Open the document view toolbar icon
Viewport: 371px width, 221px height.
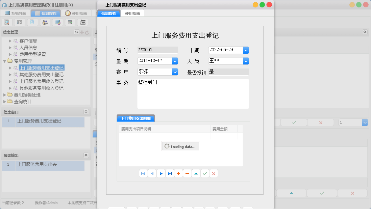coord(32,22)
